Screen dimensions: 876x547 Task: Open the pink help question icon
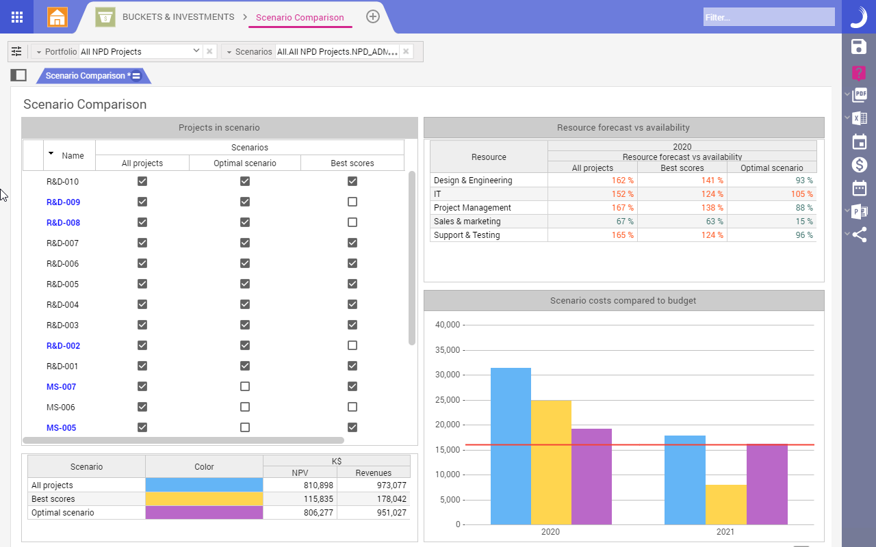coord(859,73)
